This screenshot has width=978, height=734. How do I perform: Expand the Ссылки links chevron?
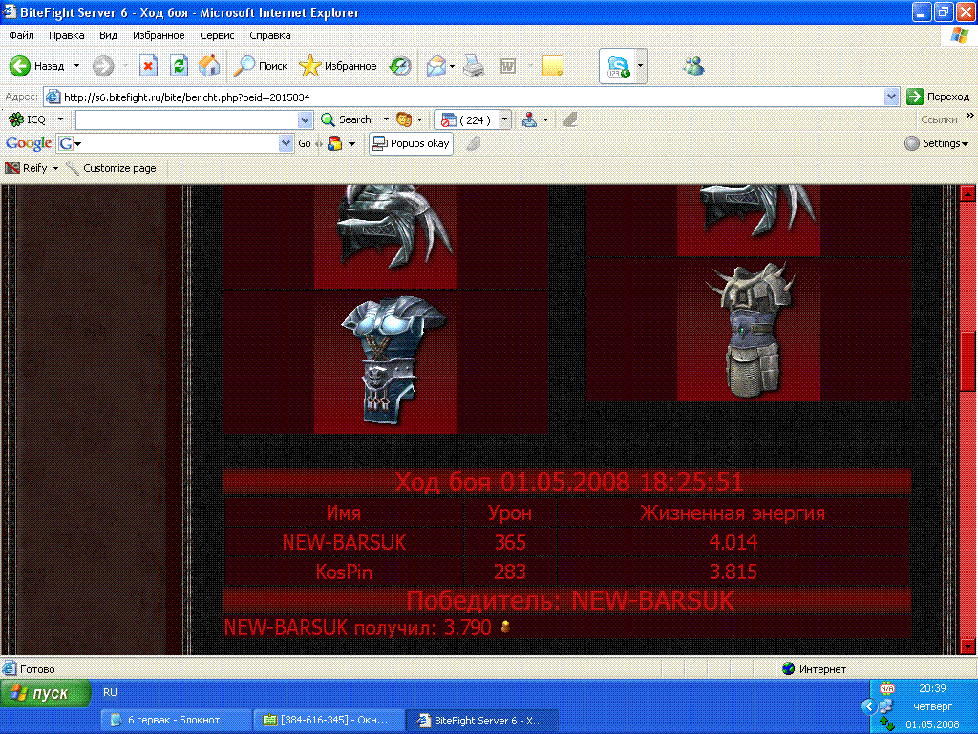click(x=970, y=116)
